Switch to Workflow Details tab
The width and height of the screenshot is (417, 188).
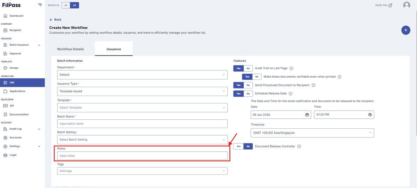pyautogui.click(x=71, y=49)
